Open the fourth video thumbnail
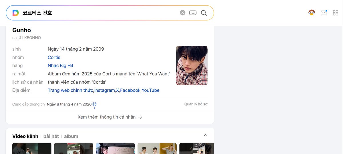The width and height of the screenshot is (343, 154). pyautogui.click(x=157, y=148)
